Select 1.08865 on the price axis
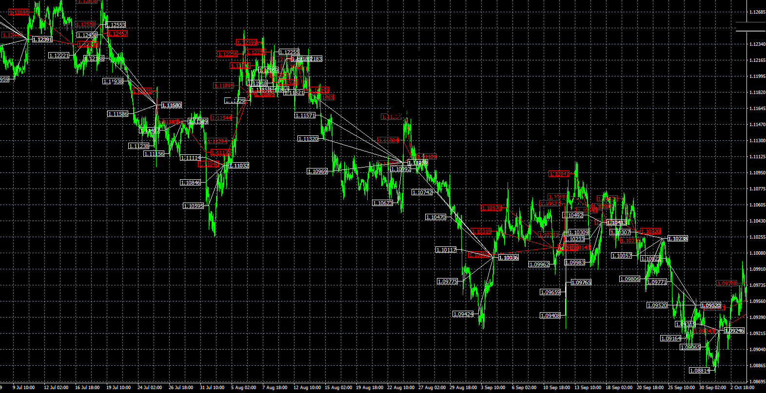The width and height of the screenshot is (766, 393). pyautogui.click(x=757, y=365)
